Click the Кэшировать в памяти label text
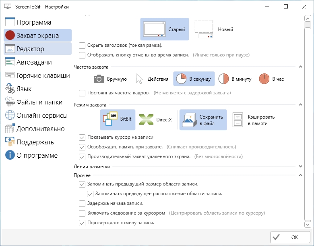 [x=261, y=120]
